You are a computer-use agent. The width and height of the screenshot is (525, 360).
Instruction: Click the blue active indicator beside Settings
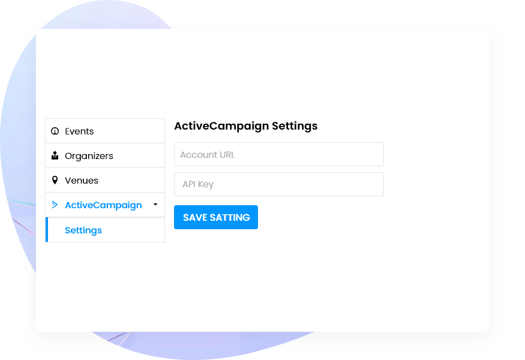point(47,230)
